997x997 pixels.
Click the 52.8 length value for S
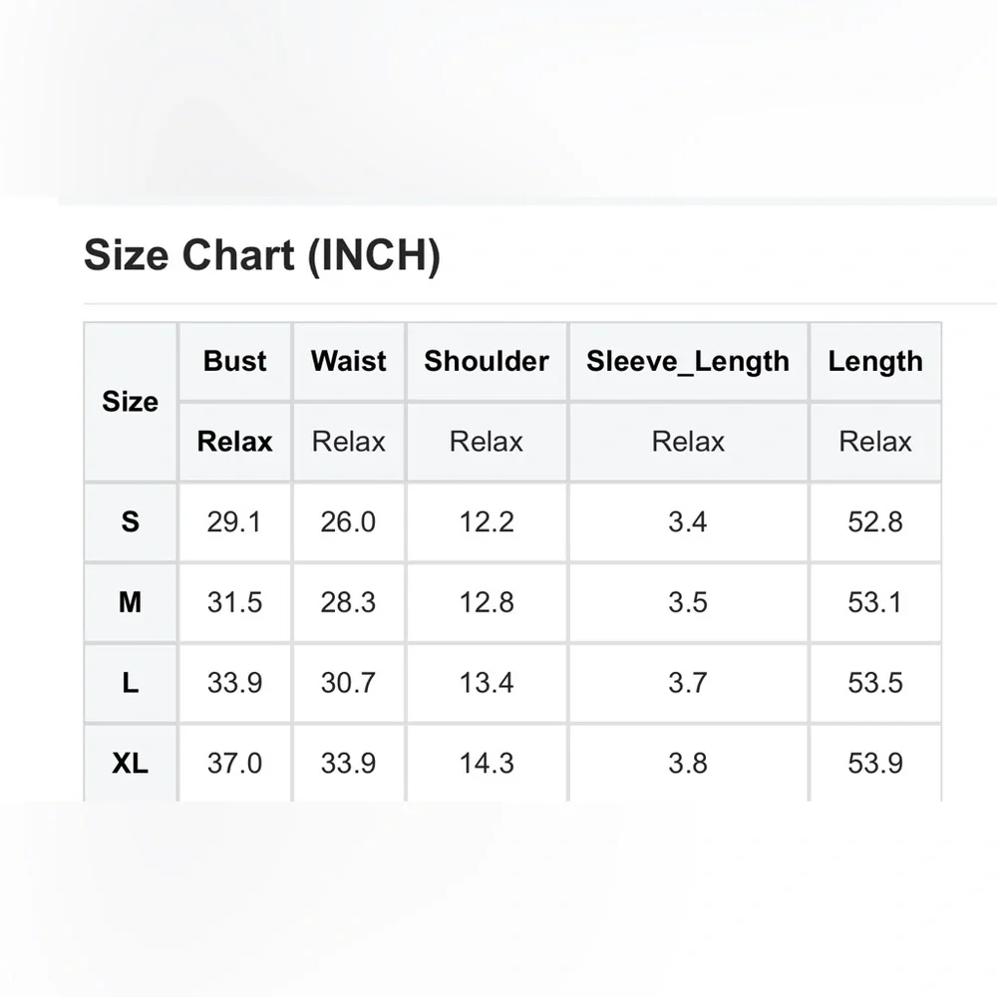(874, 521)
